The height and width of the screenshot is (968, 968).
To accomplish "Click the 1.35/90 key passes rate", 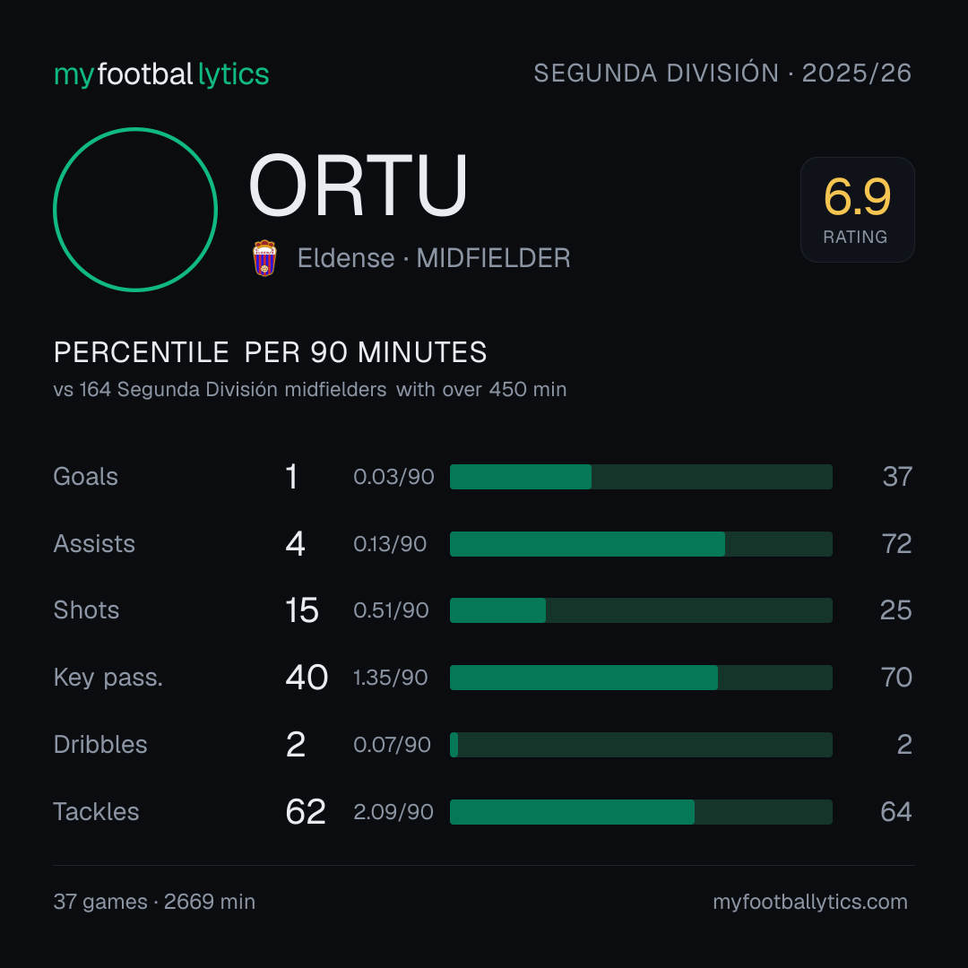I will click(390, 678).
